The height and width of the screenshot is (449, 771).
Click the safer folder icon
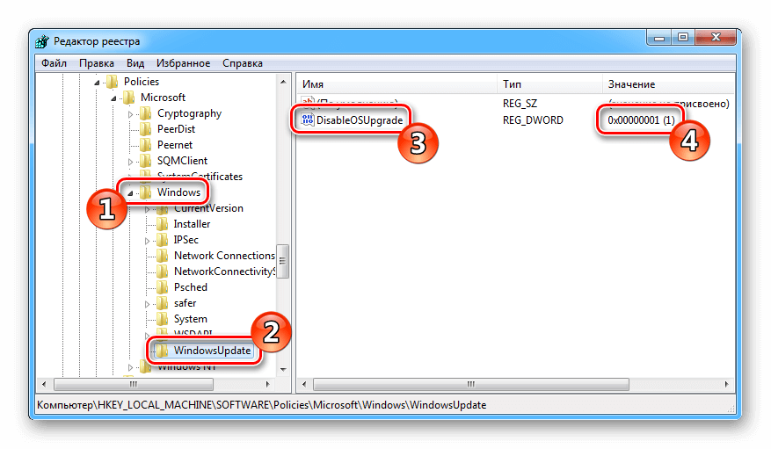point(163,303)
